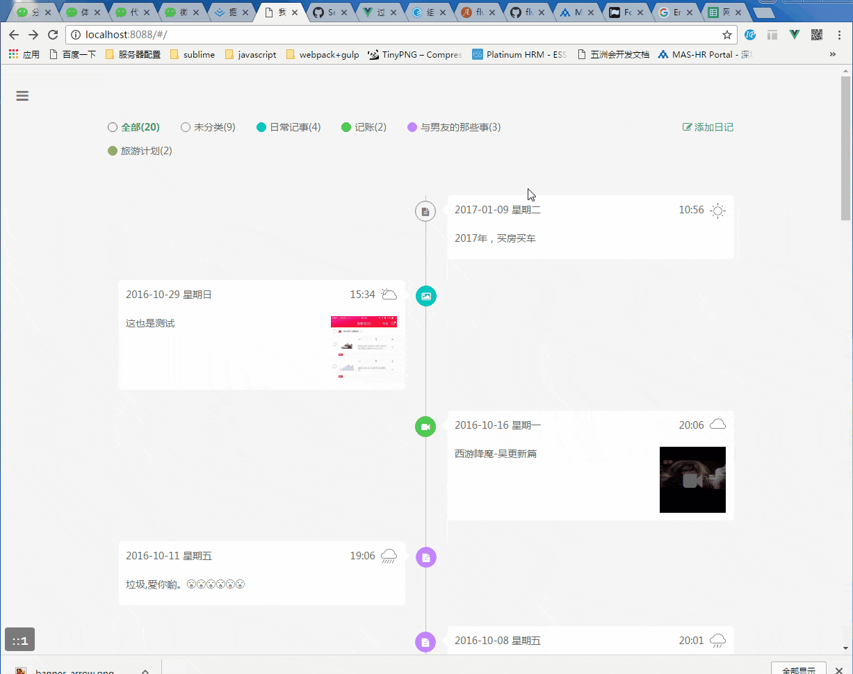853x674 pixels.
Task: Close the downloads bar
Action: (839, 670)
